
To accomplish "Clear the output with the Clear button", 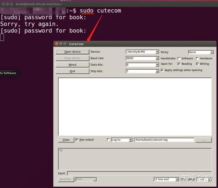I will pos(66,140).
